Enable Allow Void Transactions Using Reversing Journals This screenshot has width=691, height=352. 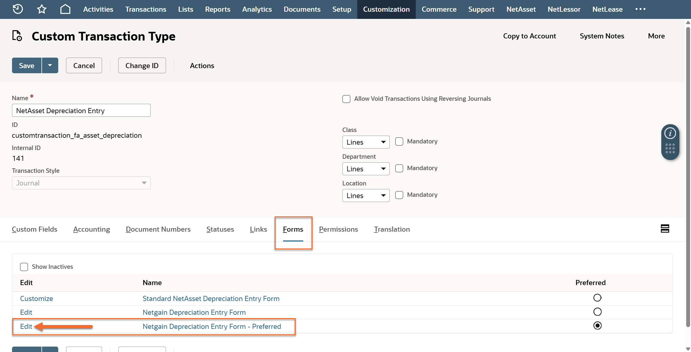click(346, 99)
